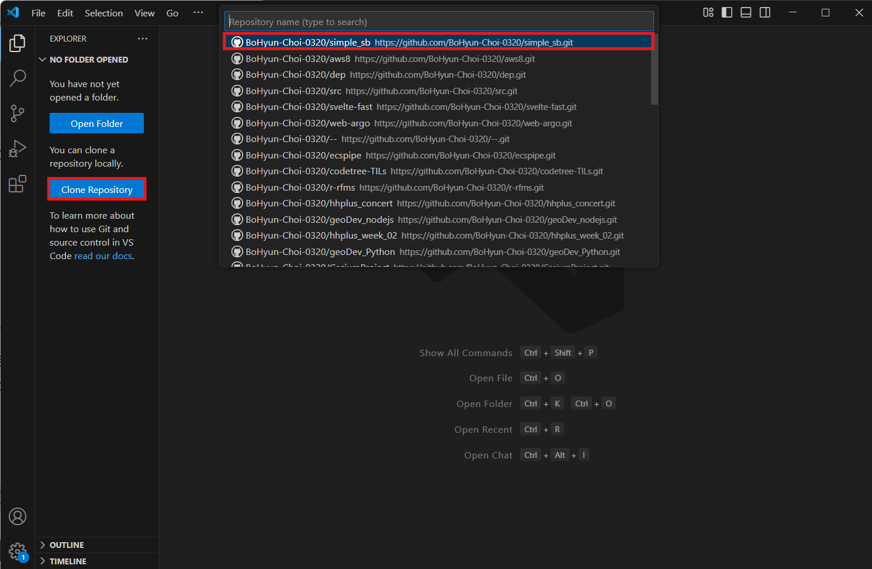872x569 pixels.
Task: Click the Show All Commands hint
Action: click(x=466, y=353)
